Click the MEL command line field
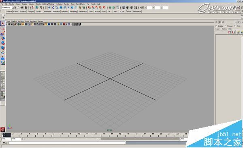 (67, 143)
